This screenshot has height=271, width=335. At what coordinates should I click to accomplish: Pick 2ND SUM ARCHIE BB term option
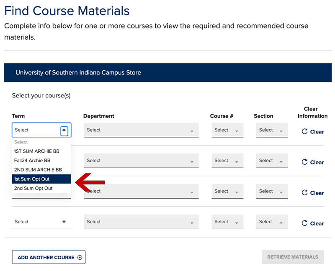click(38, 170)
